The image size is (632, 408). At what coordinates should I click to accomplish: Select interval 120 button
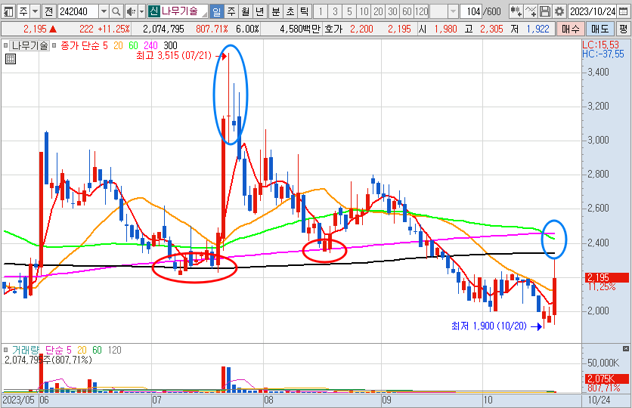(x=422, y=11)
